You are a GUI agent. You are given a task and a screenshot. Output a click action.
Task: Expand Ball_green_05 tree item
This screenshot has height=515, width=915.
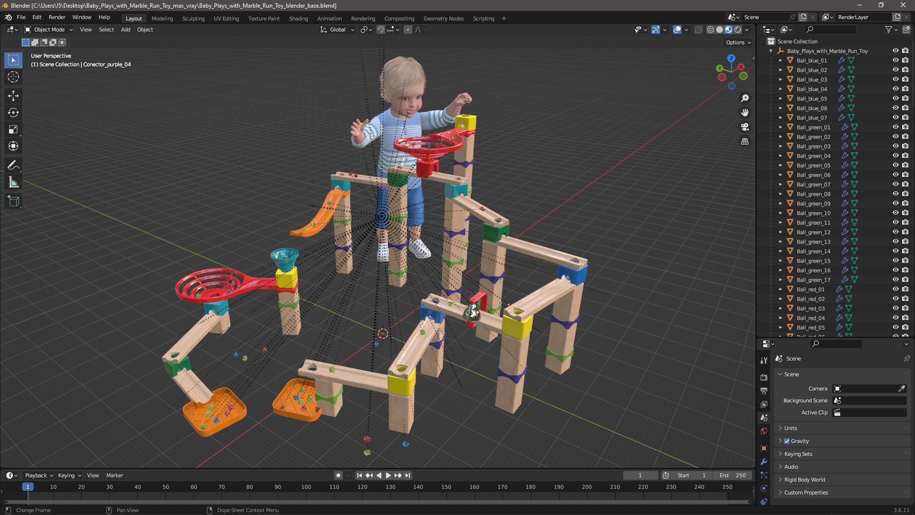tap(780, 165)
